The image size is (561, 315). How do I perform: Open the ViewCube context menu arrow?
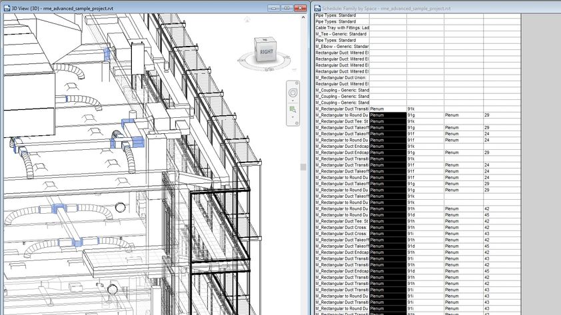pos(294,70)
